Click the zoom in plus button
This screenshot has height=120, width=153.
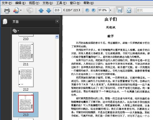click(93, 10)
